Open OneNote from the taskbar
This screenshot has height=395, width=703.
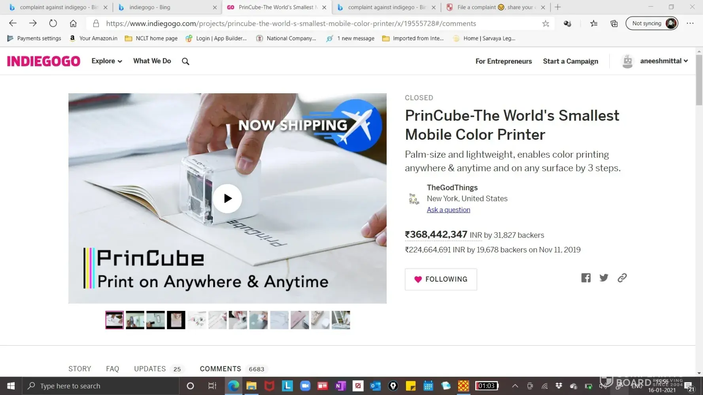point(340,386)
